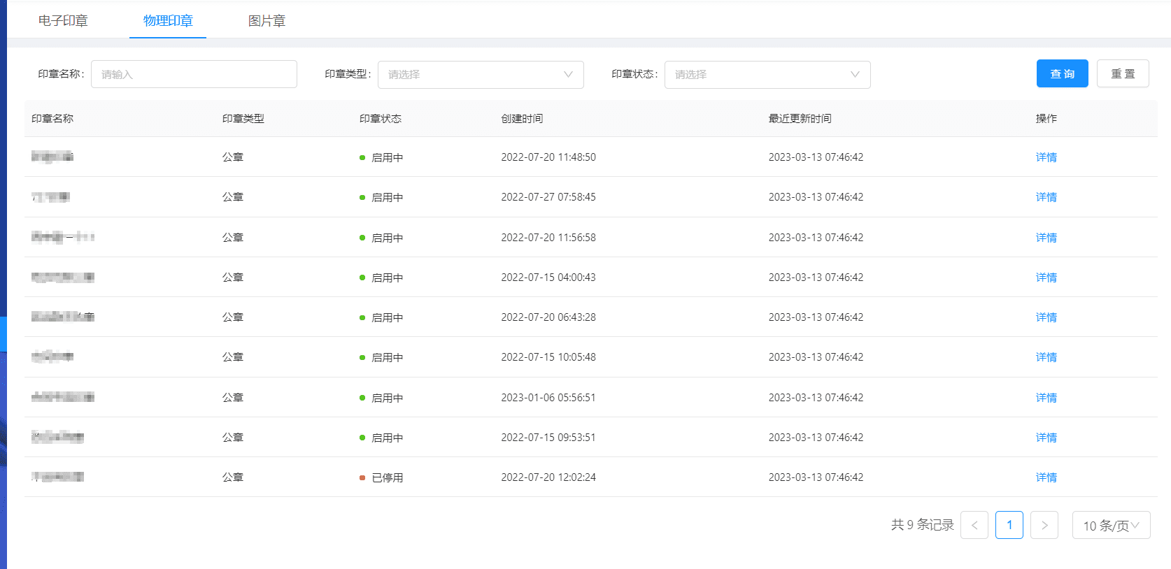Click 公章 type in the 已停用 row

(x=233, y=477)
